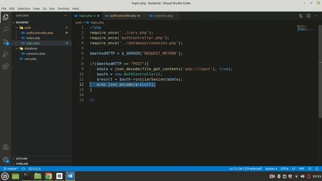
Task: Open Explorer's more actions ellipsis
Action: click(65, 16)
